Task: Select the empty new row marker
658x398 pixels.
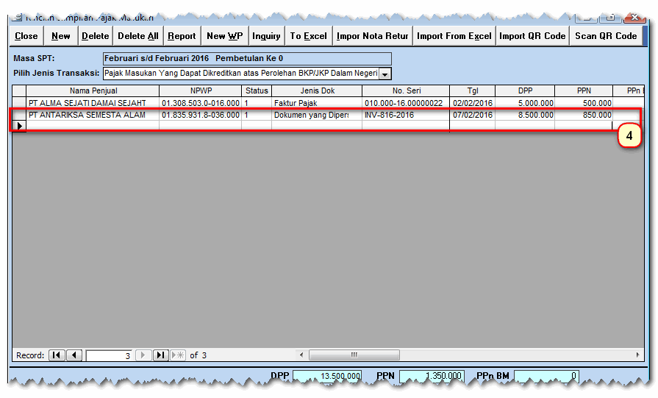Action: tap(19, 126)
